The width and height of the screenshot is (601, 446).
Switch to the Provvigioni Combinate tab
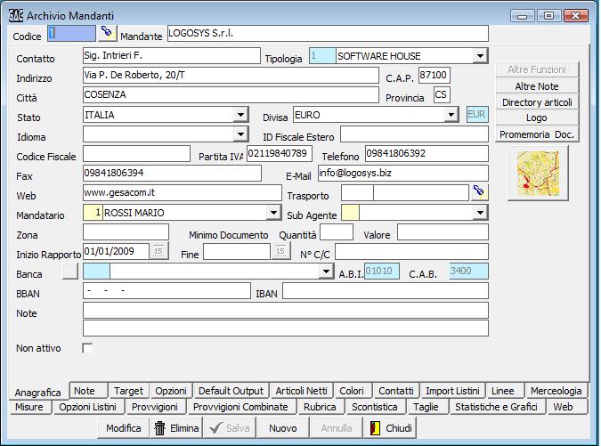240,407
